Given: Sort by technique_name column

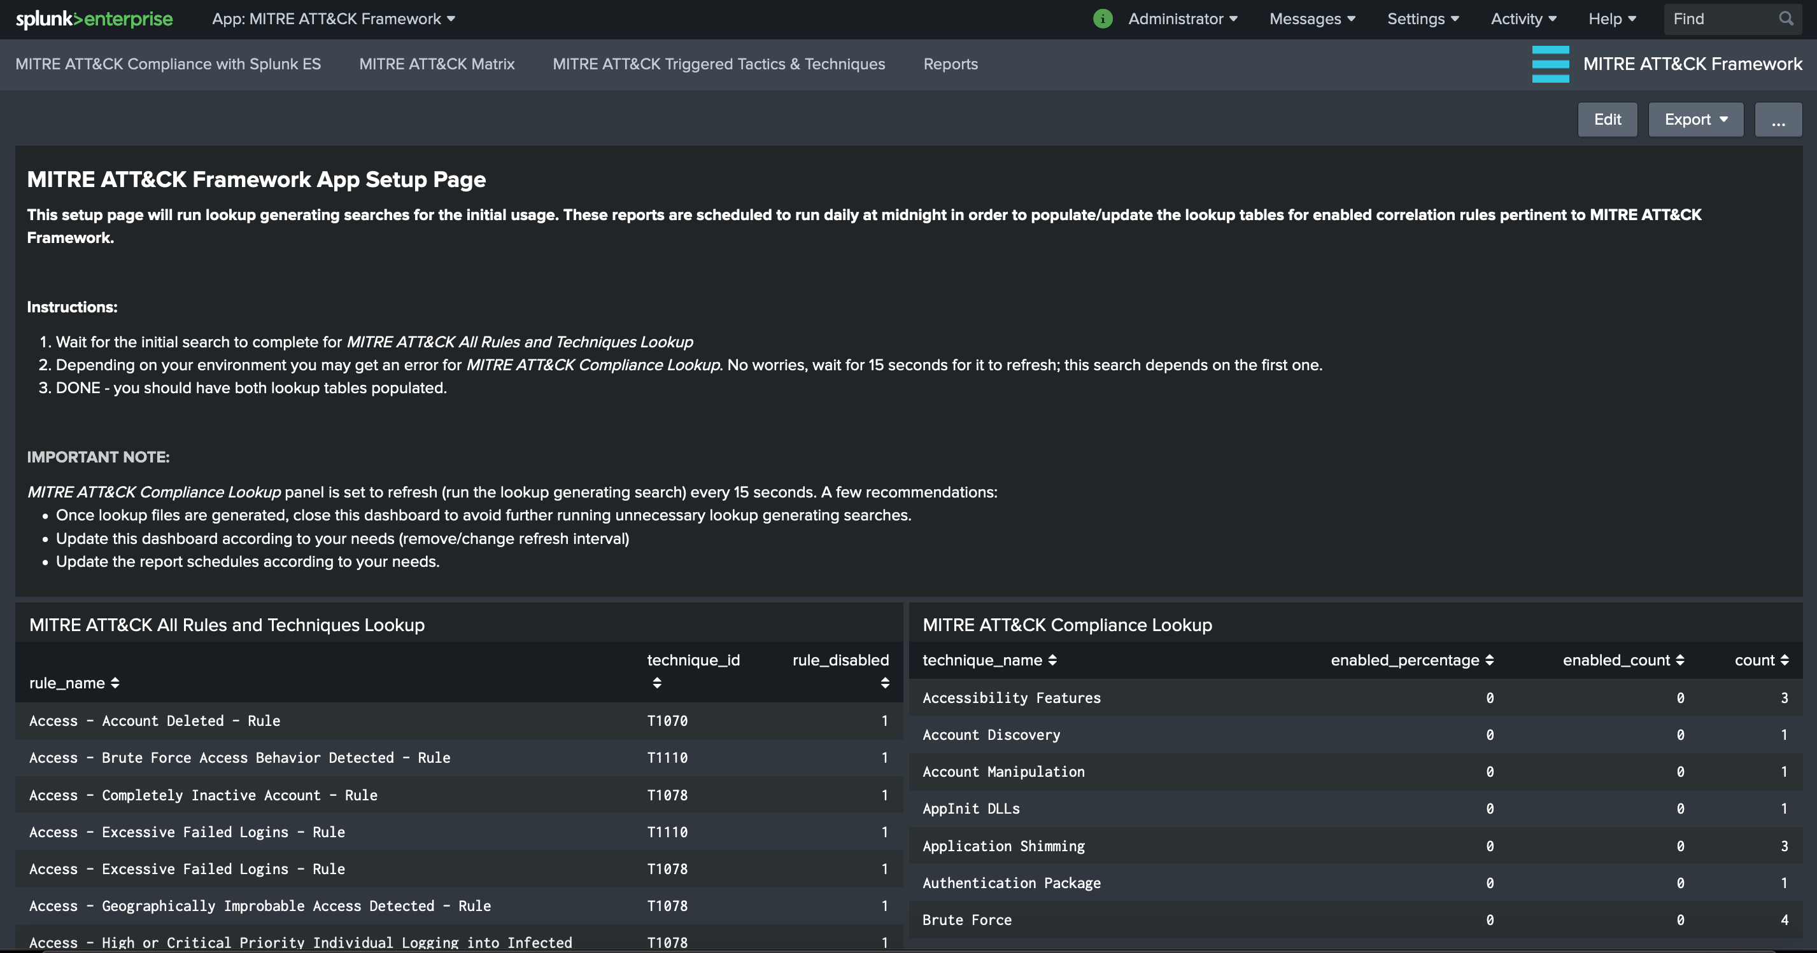Looking at the screenshot, I should (1052, 660).
